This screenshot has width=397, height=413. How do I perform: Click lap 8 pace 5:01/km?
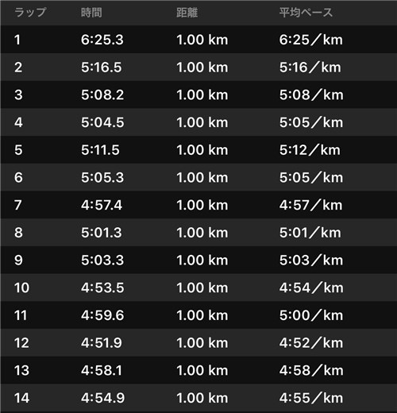pyautogui.click(x=310, y=233)
